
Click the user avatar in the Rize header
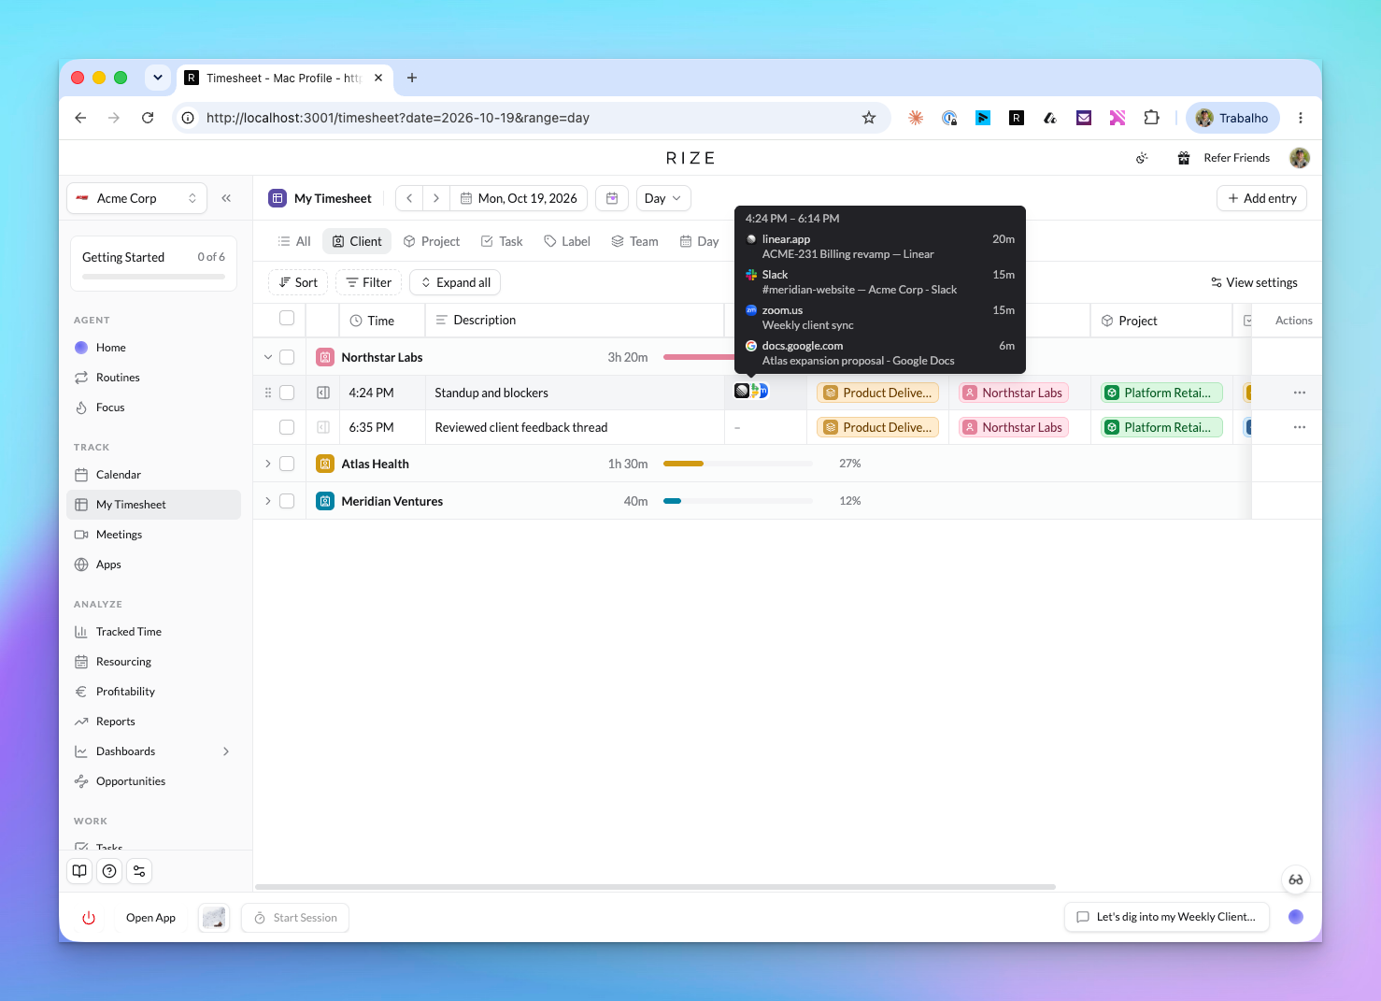1300,158
